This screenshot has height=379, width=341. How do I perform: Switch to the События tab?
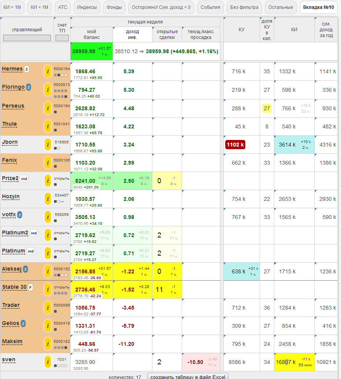(210, 7)
